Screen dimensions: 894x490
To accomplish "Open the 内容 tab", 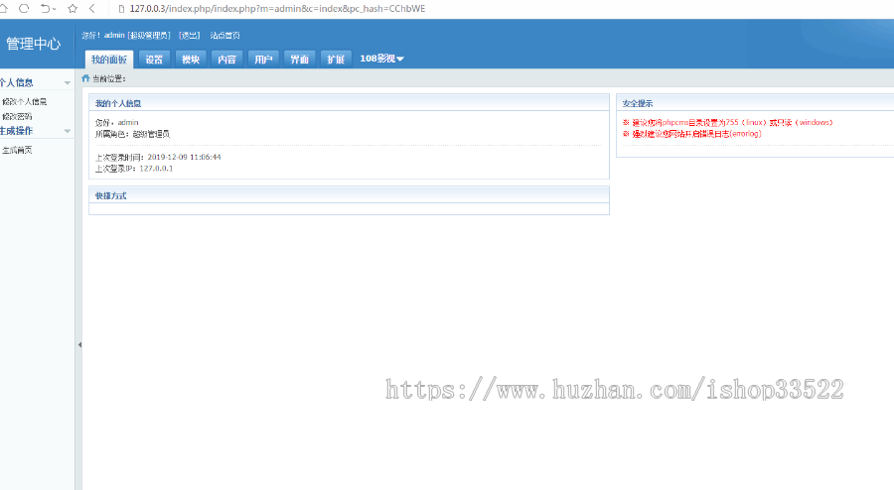I will click(x=226, y=60).
